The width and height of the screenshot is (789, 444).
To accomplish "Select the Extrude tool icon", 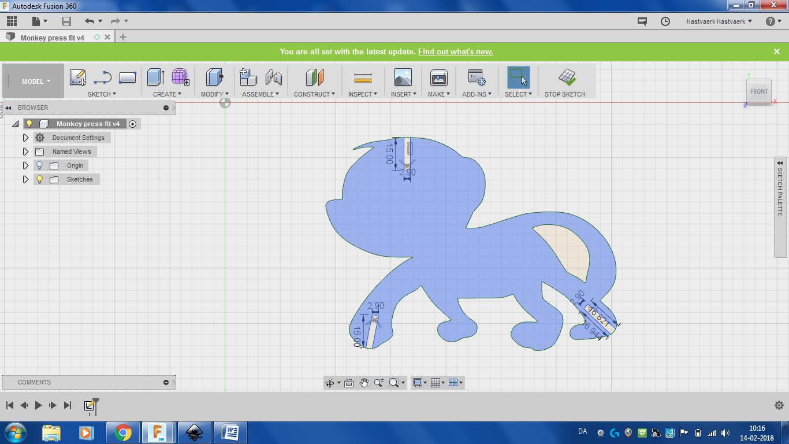I will tap(156, 77).
